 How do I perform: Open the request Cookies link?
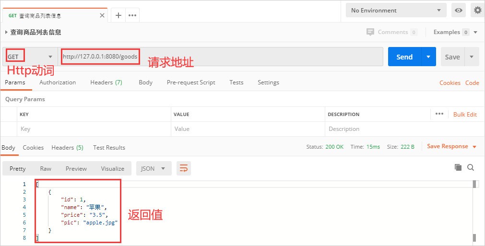pos(450,83)
